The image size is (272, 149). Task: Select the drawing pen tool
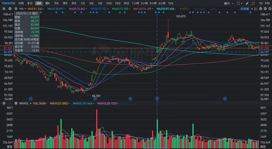click(x=247, y=3)
